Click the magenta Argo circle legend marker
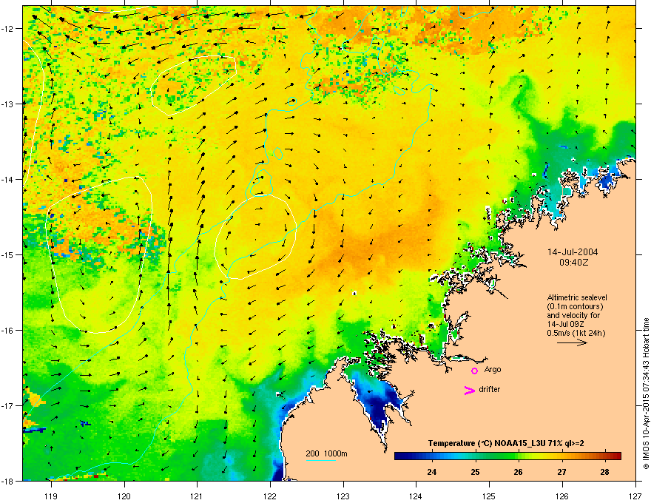 click(474, 371)
